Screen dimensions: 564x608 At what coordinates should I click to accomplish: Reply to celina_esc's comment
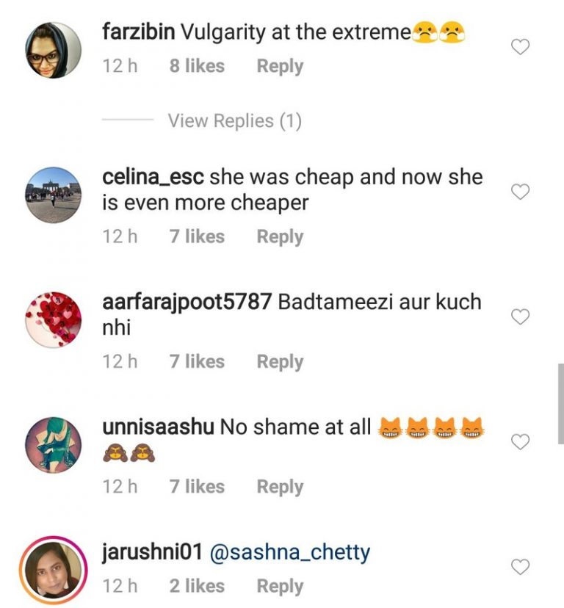coord(280,237)
